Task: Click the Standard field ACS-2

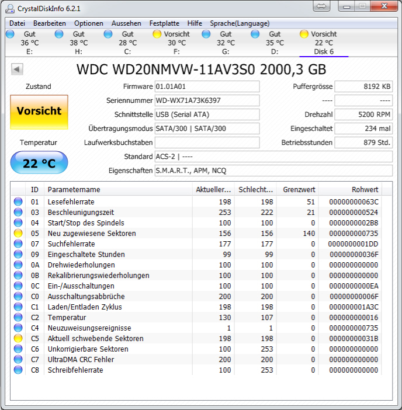Action: pyautogui.click(x=273, y=157)
